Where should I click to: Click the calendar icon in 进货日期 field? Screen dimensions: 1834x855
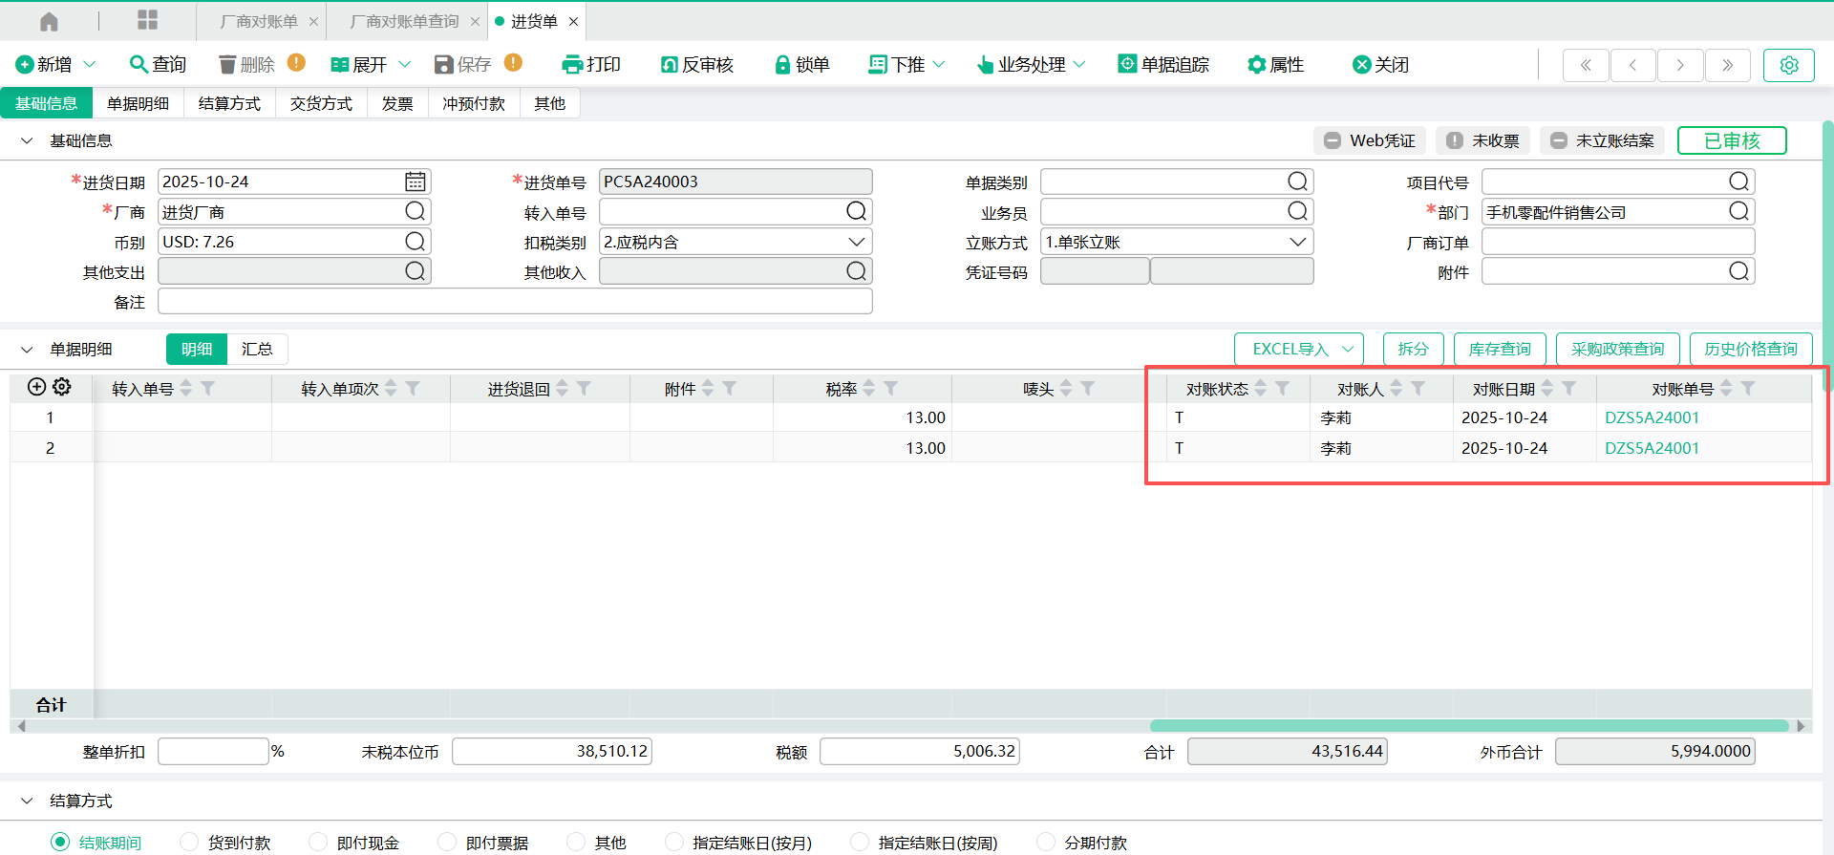tap(415, 182)
